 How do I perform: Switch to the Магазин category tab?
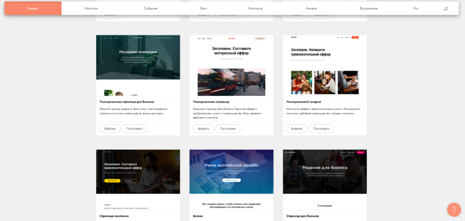click(91, 9)
